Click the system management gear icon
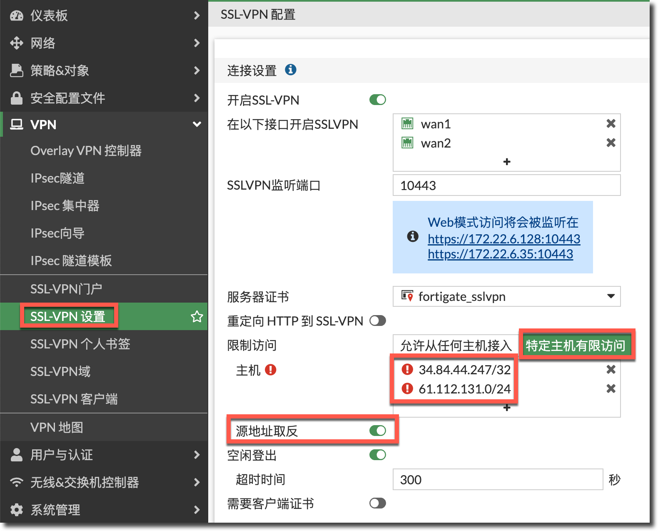658x531 pixels. pyautogui.click(x=17, y=510)
